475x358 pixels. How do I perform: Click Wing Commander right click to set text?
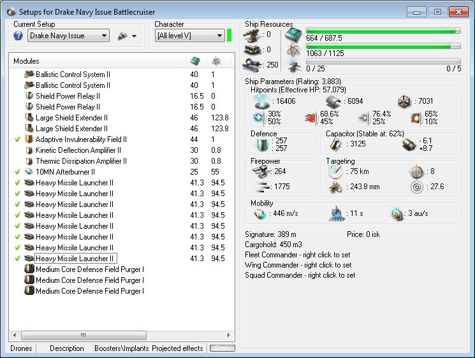(298, 265)
